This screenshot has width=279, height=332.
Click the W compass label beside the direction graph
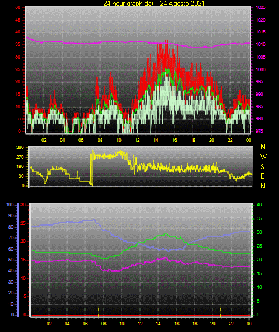click(263, 157)
